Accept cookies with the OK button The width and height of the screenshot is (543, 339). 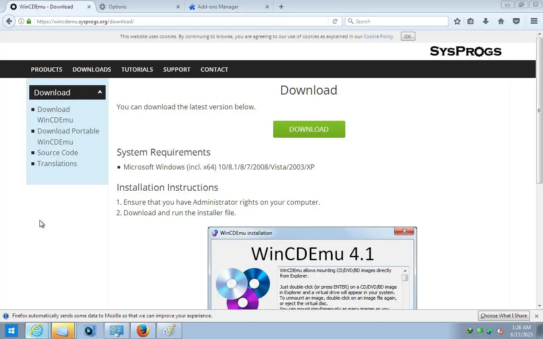[408, 36]
